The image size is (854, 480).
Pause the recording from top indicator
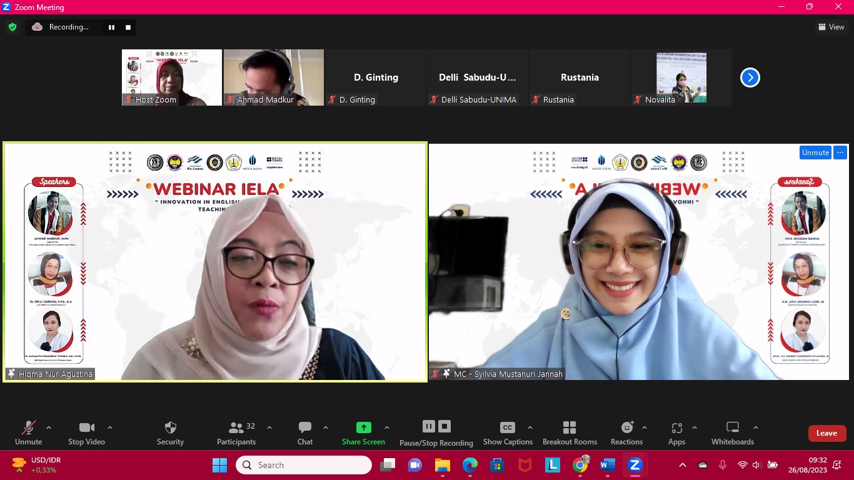(x=111, y=27)
